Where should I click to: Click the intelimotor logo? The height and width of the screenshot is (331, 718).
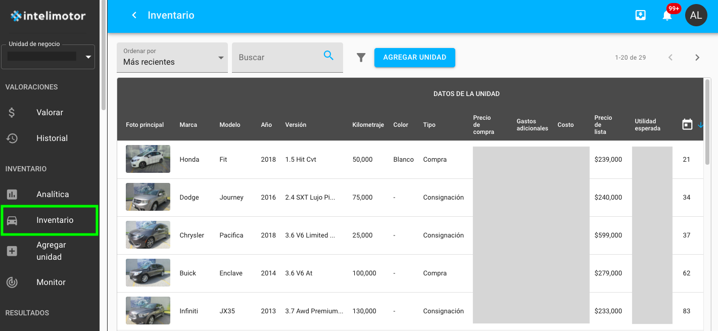pyautogui.click(x=49, y=16)
